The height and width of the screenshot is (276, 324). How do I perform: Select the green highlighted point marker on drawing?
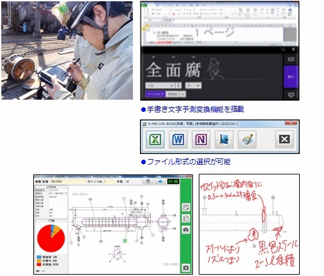[125, 241]
